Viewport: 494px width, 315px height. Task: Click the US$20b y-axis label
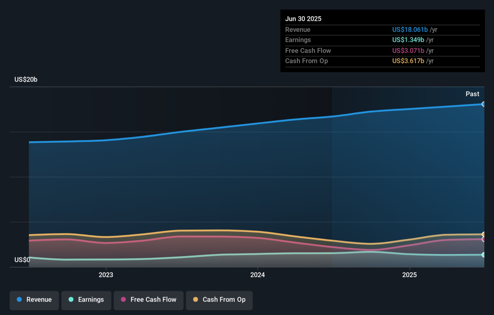(26, 80)
